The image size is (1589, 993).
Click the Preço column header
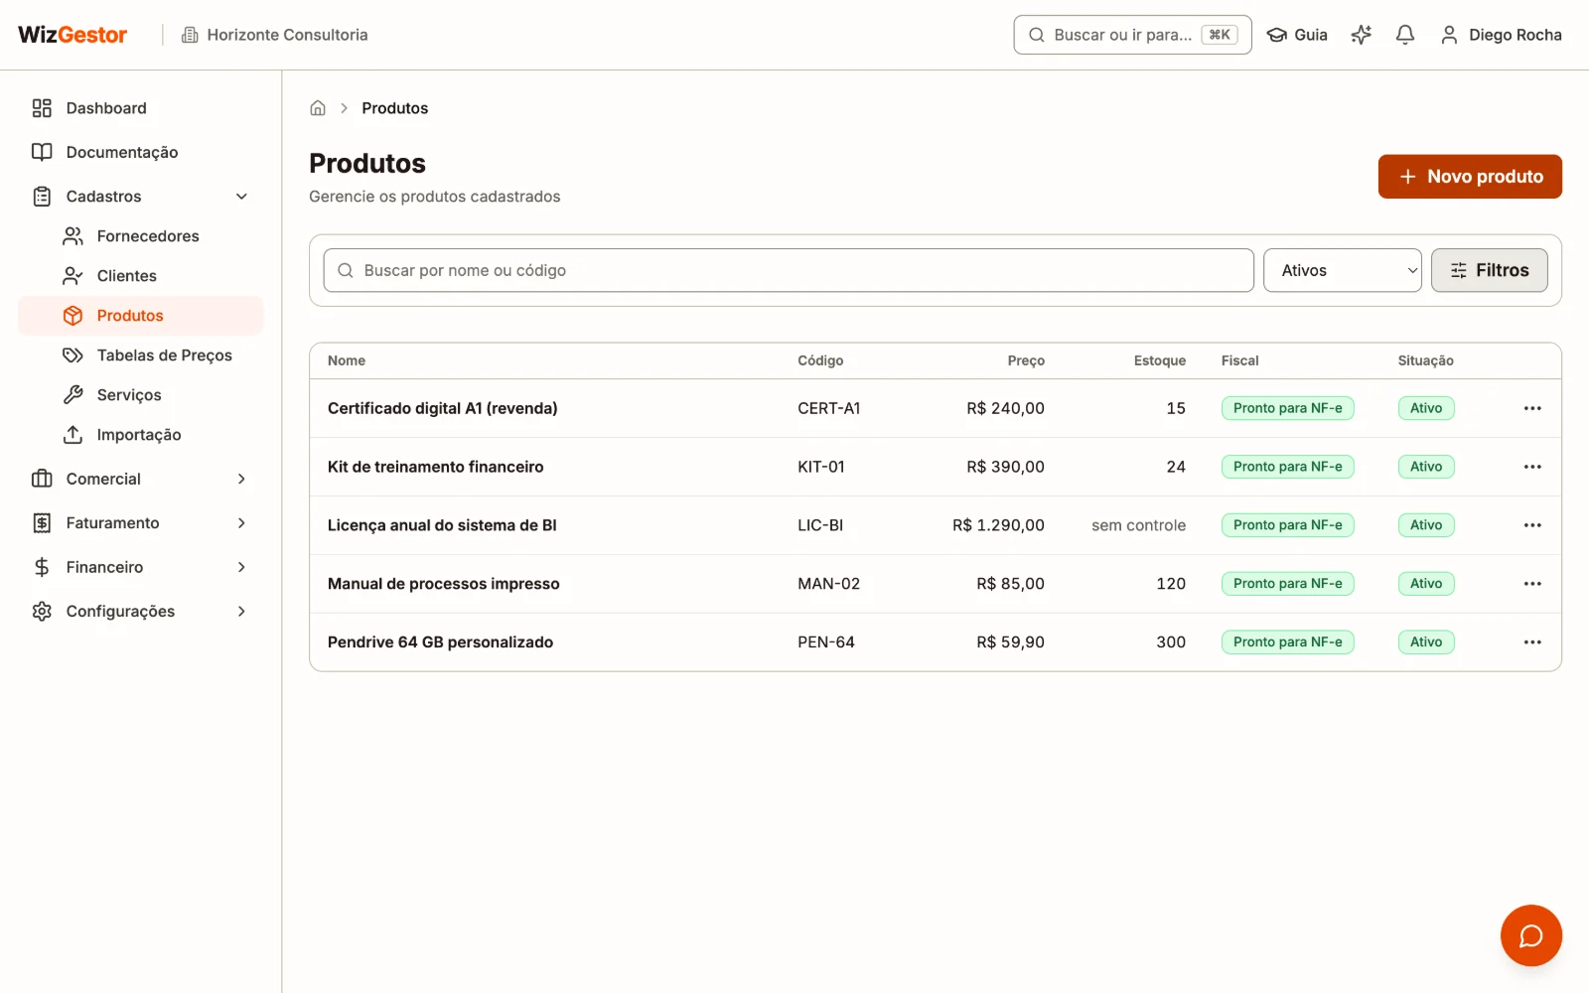(1026, 360)
